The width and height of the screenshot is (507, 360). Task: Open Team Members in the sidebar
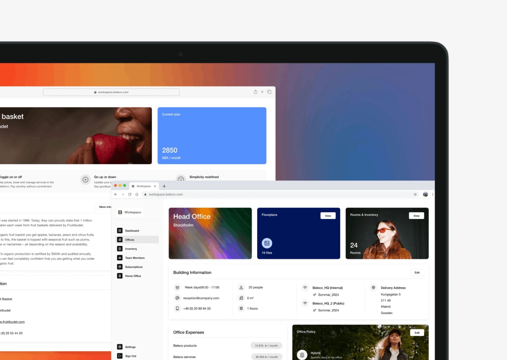point(135,258)
